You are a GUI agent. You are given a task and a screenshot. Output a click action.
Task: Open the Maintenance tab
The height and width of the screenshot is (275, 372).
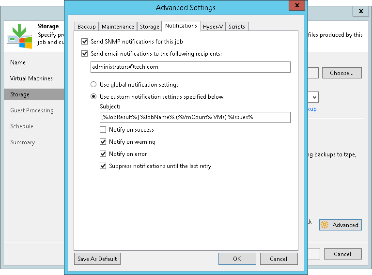(118, 27)
